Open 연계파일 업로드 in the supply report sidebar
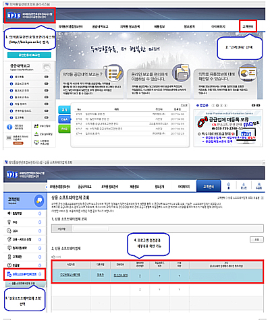Viewport: 270px width, 320px height. point(23,110)
